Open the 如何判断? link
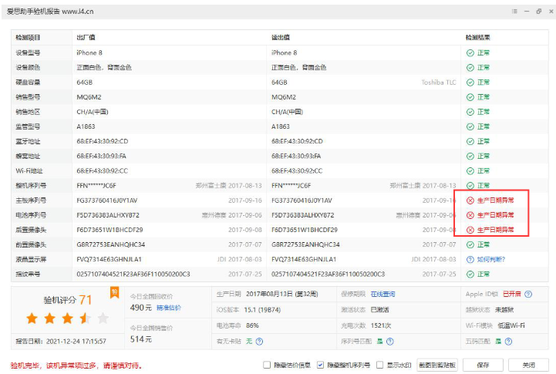This screenshot has height=374, width=556. point(491,260)
